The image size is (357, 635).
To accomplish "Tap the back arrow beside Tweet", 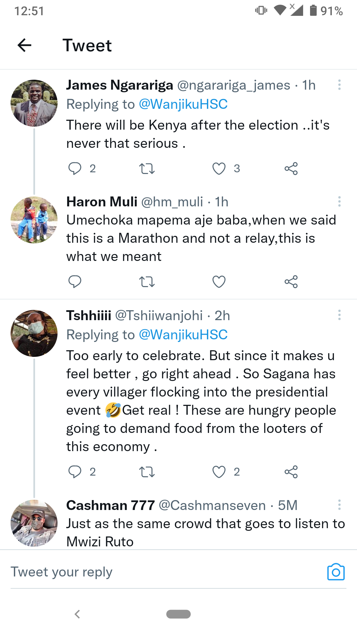I will 24,45.
